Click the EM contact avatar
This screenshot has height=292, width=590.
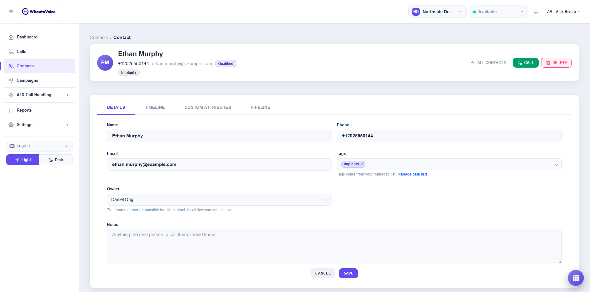[x=105, y=63]
